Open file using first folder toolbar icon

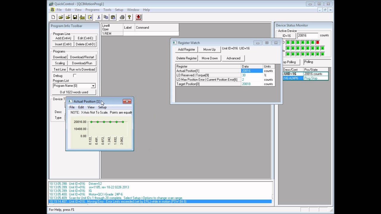(x=61, y=17)
